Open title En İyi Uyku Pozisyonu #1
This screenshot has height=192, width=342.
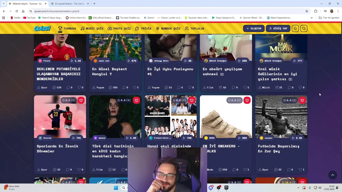pyautogui.click(x=170, y=71)
